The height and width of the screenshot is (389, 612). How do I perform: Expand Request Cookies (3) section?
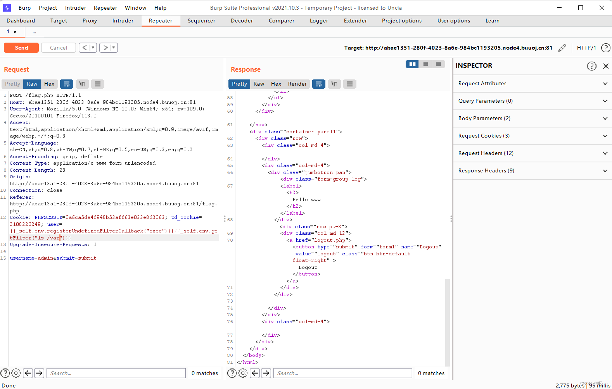point(532,136)
